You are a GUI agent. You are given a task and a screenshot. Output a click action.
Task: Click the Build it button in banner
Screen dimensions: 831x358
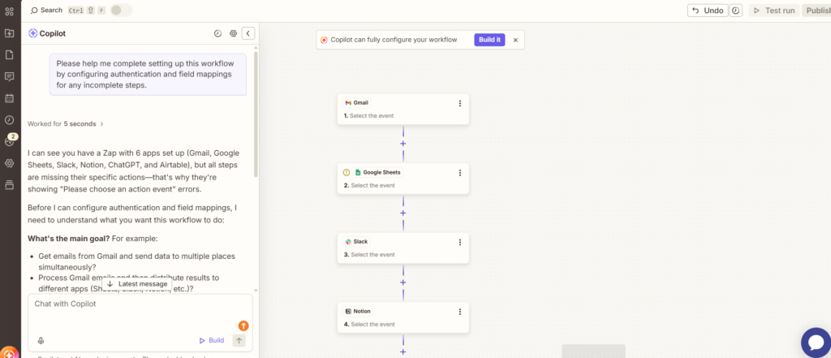point(489,40)
